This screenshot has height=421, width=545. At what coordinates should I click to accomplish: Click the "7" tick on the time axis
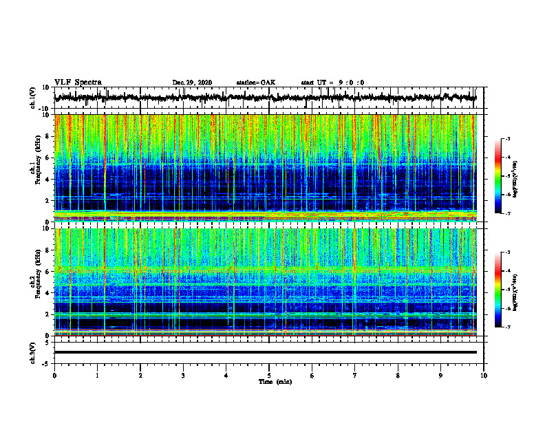tap(355, 376)
